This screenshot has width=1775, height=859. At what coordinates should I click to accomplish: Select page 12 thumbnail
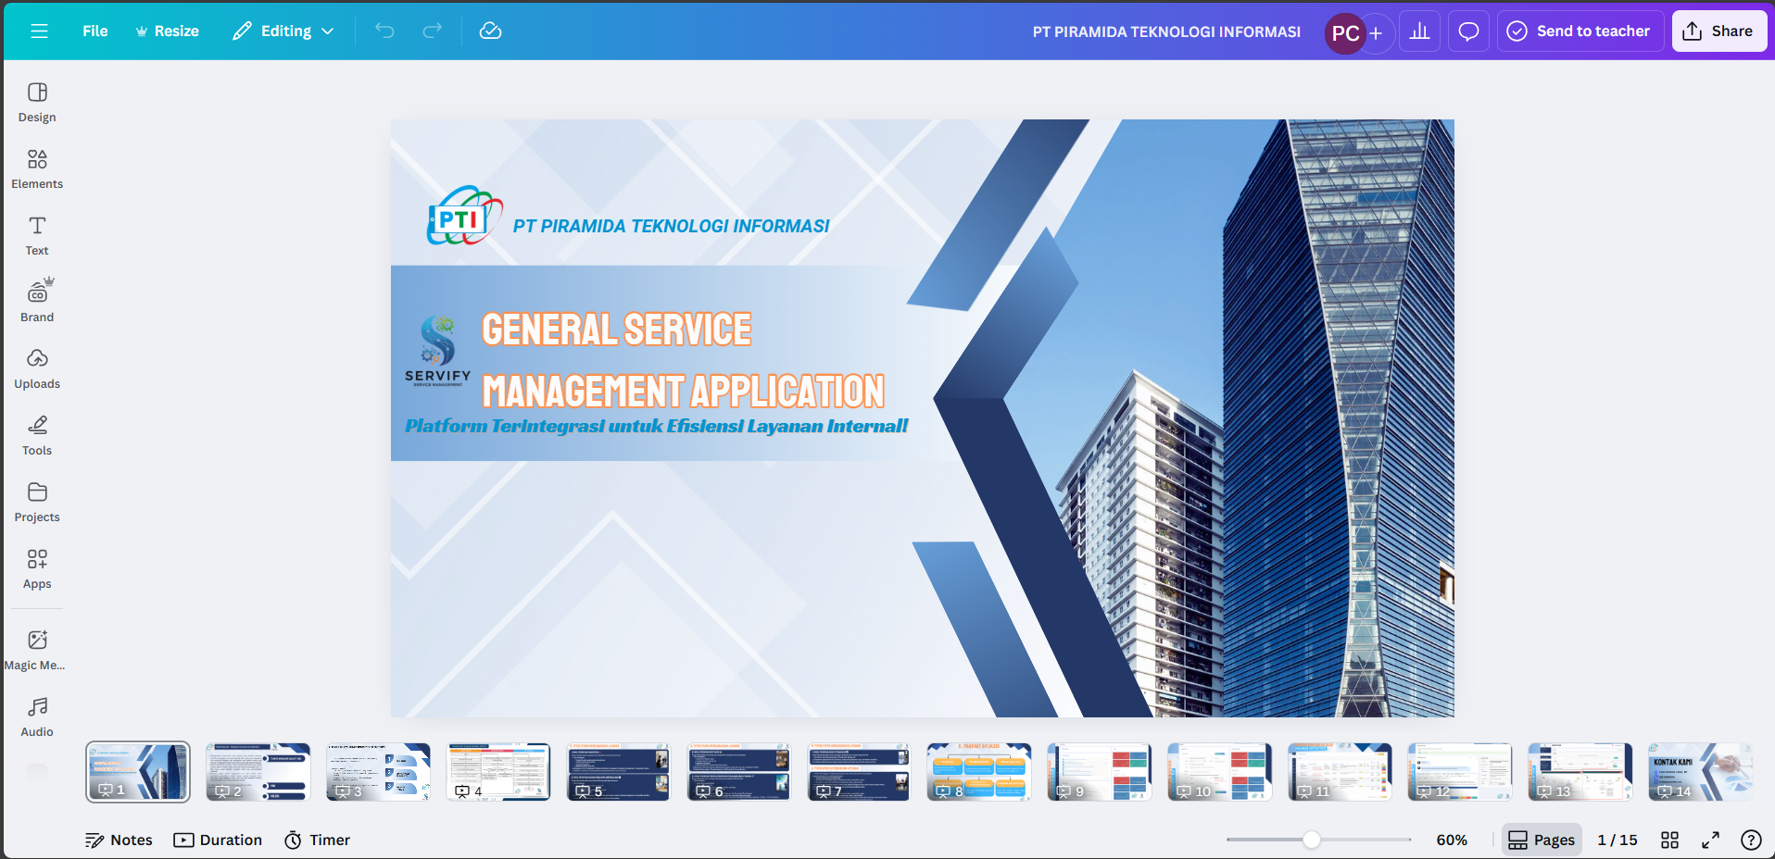click(1459, 771)
